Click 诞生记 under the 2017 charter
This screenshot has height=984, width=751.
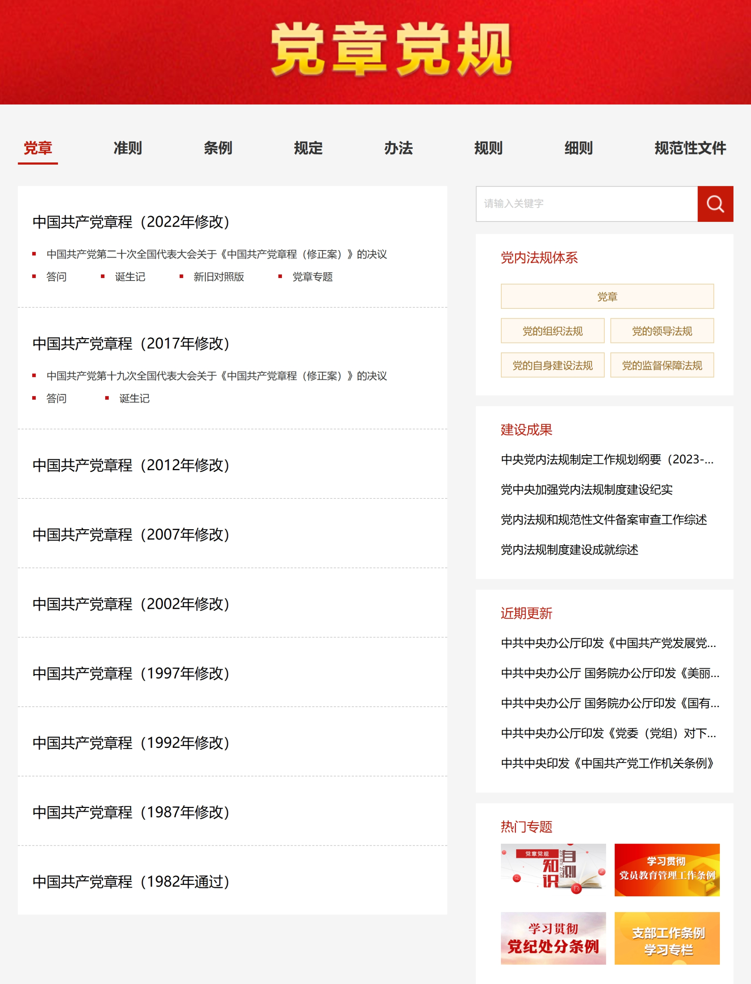click(x=135, y=398)
